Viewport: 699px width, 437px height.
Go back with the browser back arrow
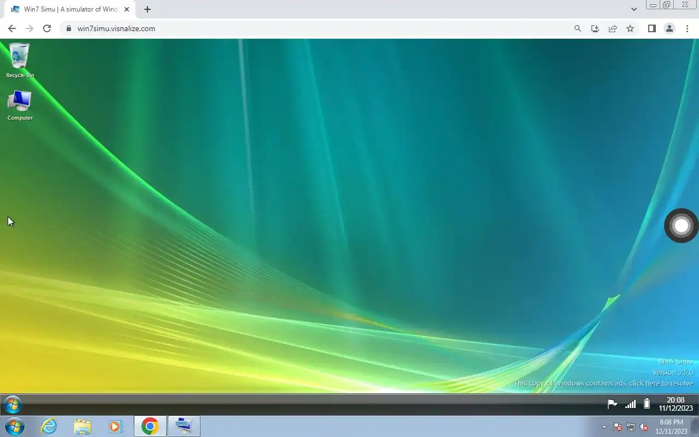click(x=12, y=28)
